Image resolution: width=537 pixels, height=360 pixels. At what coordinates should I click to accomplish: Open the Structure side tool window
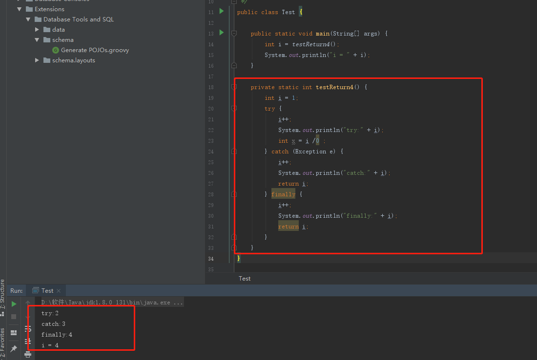coord(2,294)
